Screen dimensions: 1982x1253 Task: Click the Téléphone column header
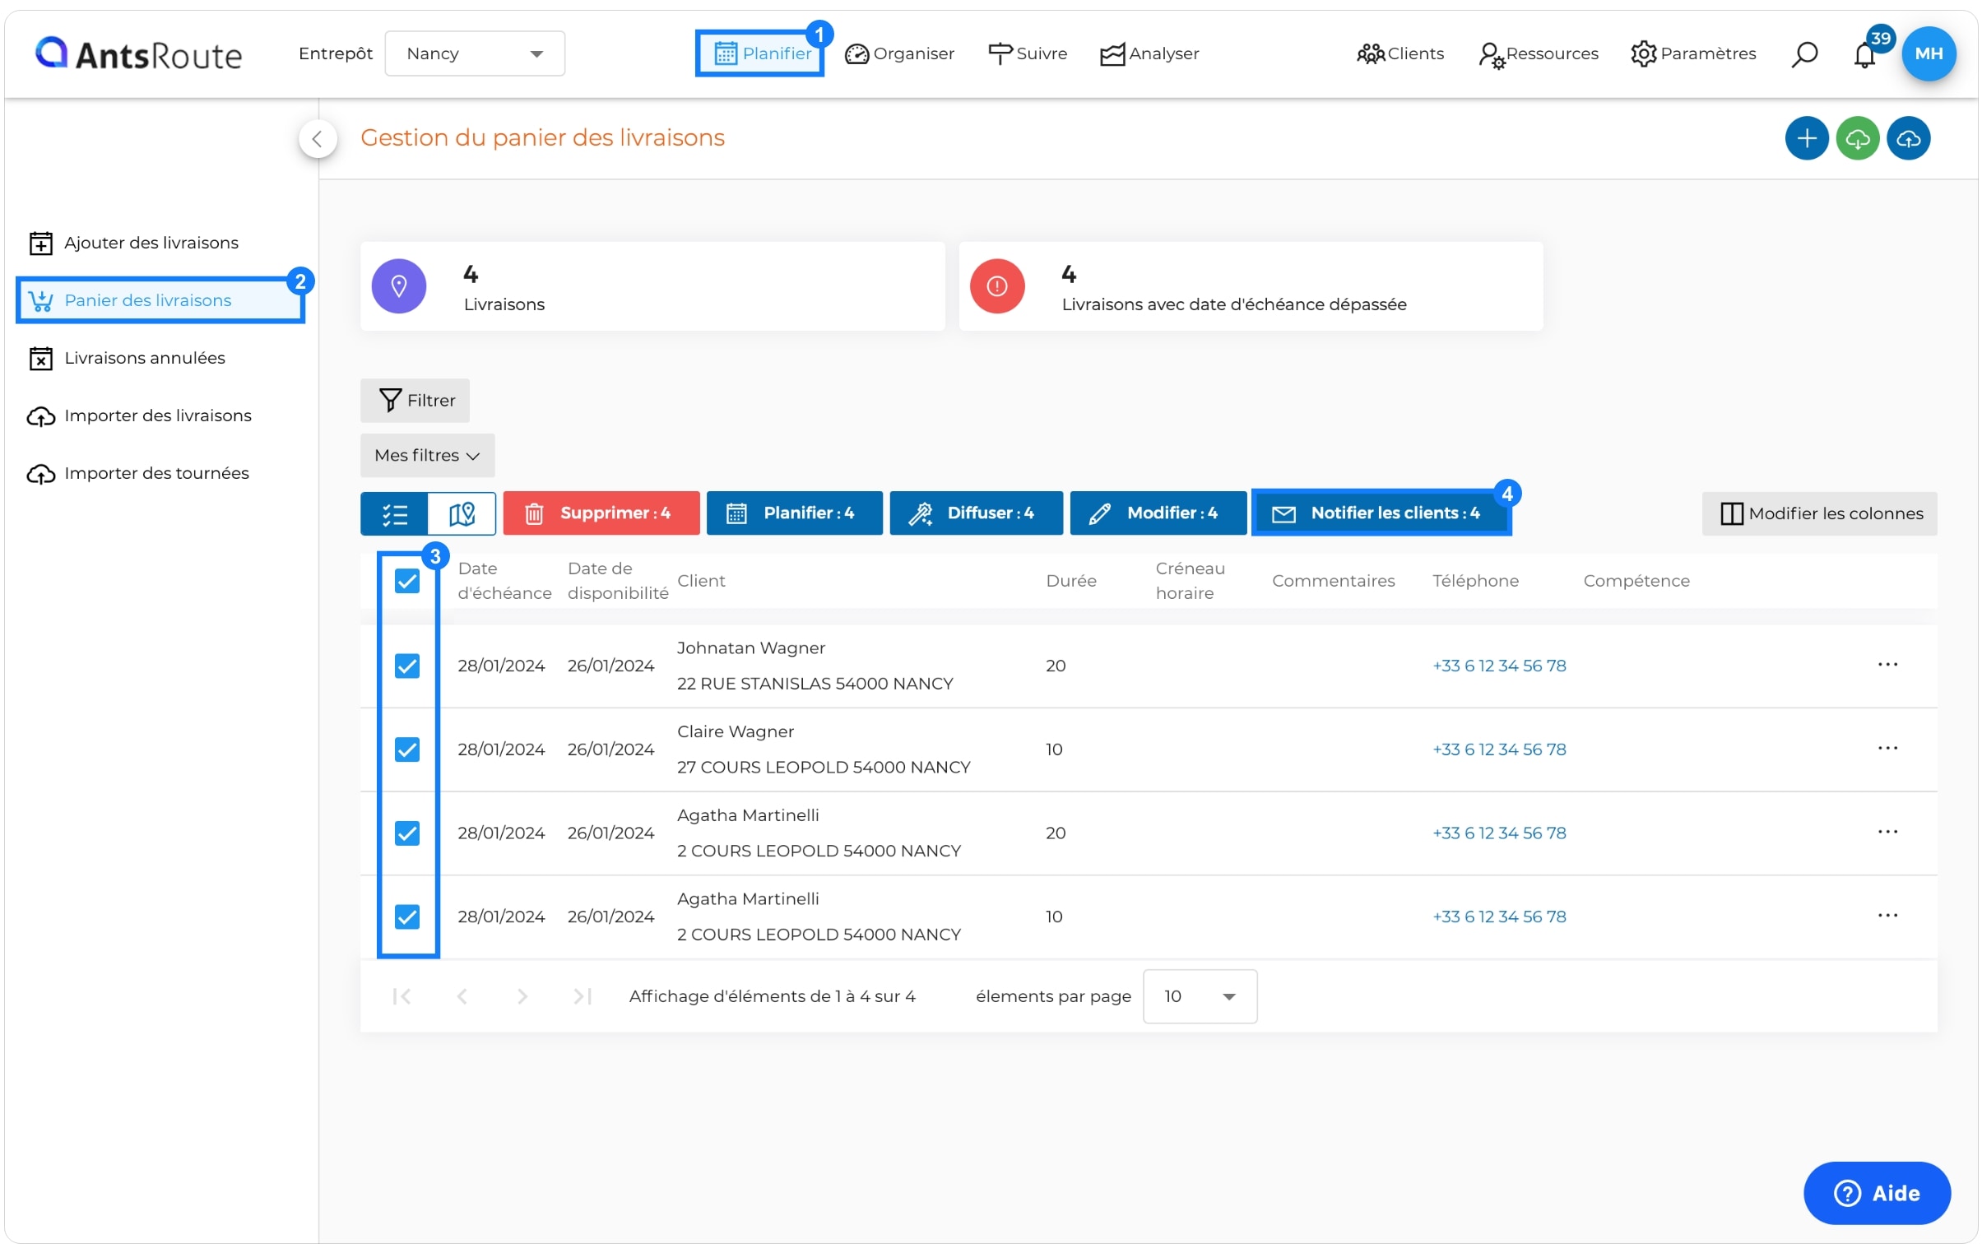1475,581
